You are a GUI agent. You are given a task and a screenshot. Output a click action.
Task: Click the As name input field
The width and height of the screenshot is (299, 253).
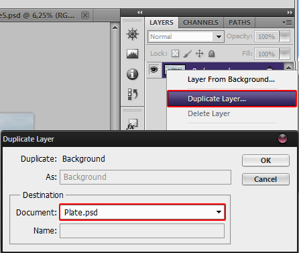(145, 177)
